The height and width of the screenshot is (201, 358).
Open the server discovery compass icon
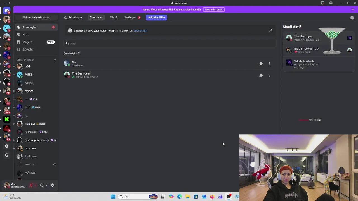(7, 155)
